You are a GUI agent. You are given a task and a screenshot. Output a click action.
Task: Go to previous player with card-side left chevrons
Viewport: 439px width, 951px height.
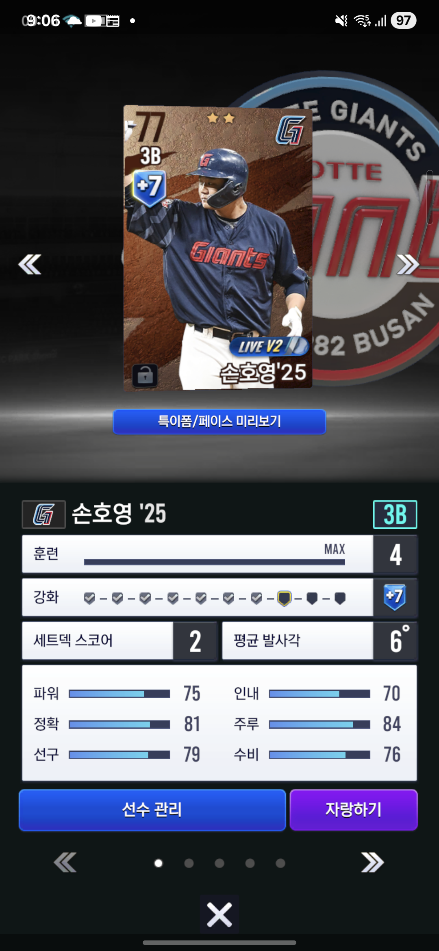pos(30,265)
